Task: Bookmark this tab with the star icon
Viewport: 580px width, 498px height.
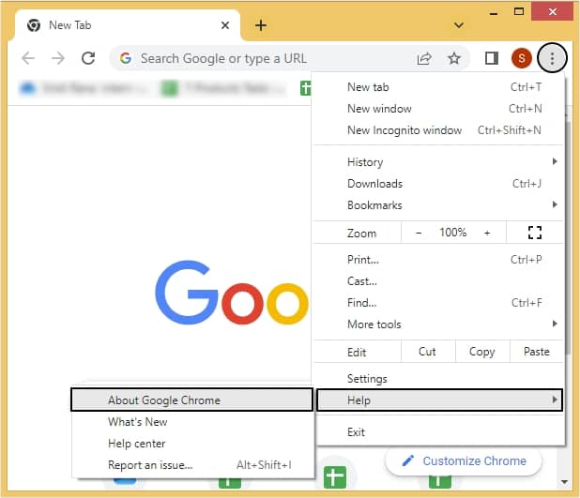Action: coord(454,58)
